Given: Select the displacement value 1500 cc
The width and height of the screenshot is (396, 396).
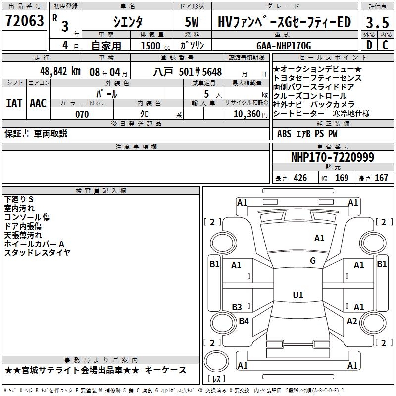Looking at the screenshot, I should [155, 46].
